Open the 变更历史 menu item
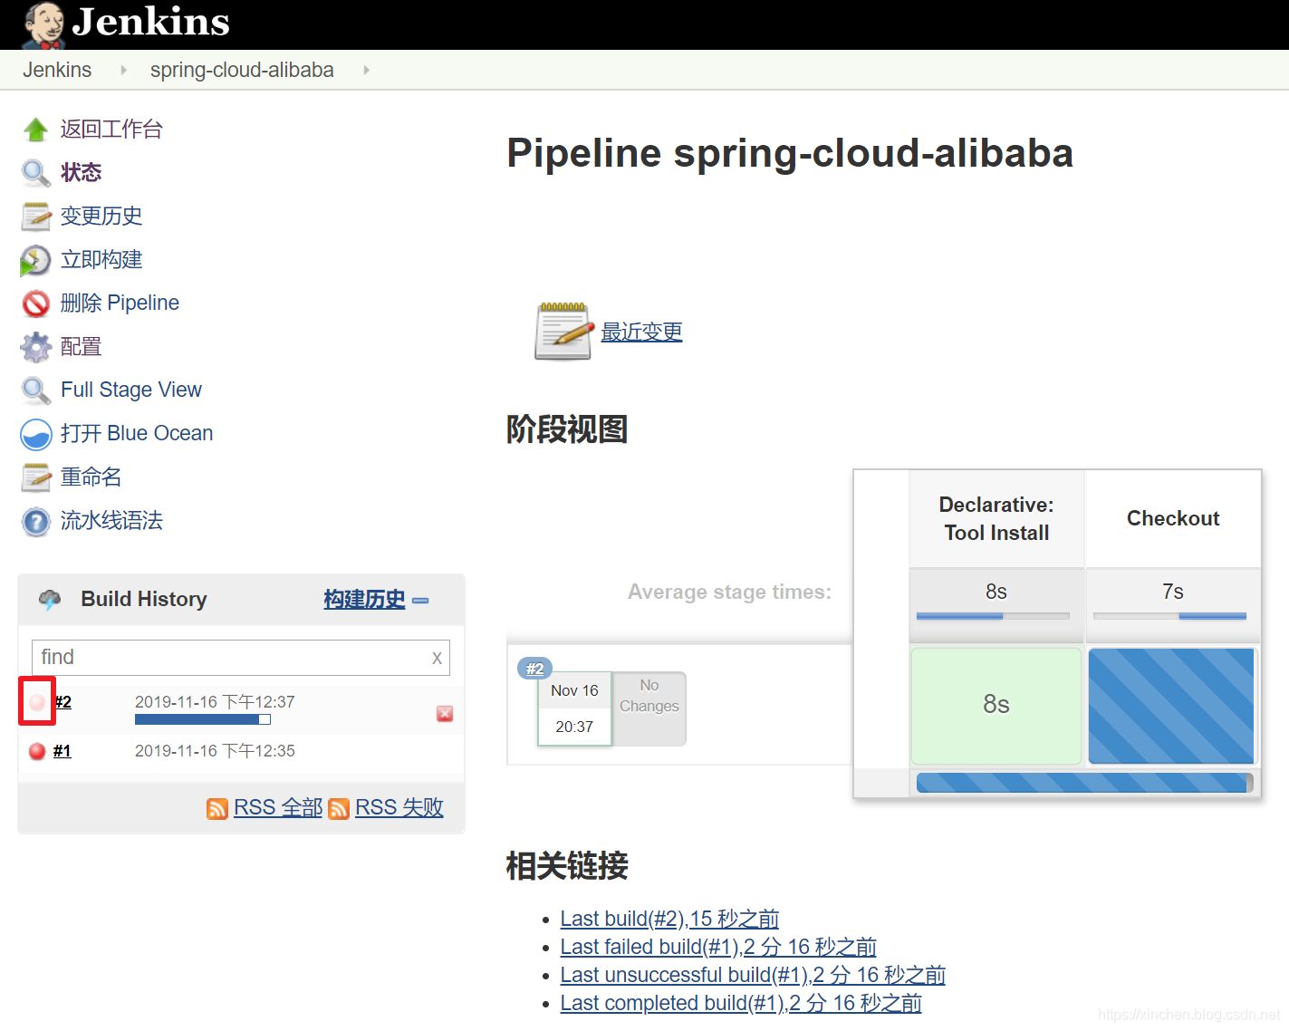This screenshot has width=1289, height=1031. pos(101,216)
